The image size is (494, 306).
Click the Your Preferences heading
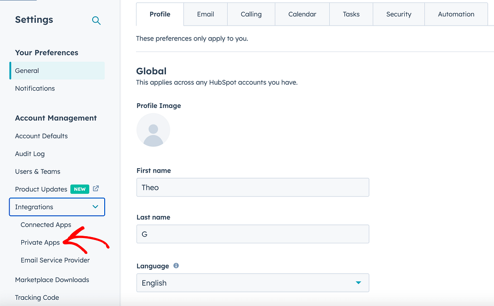click(47, 53)
